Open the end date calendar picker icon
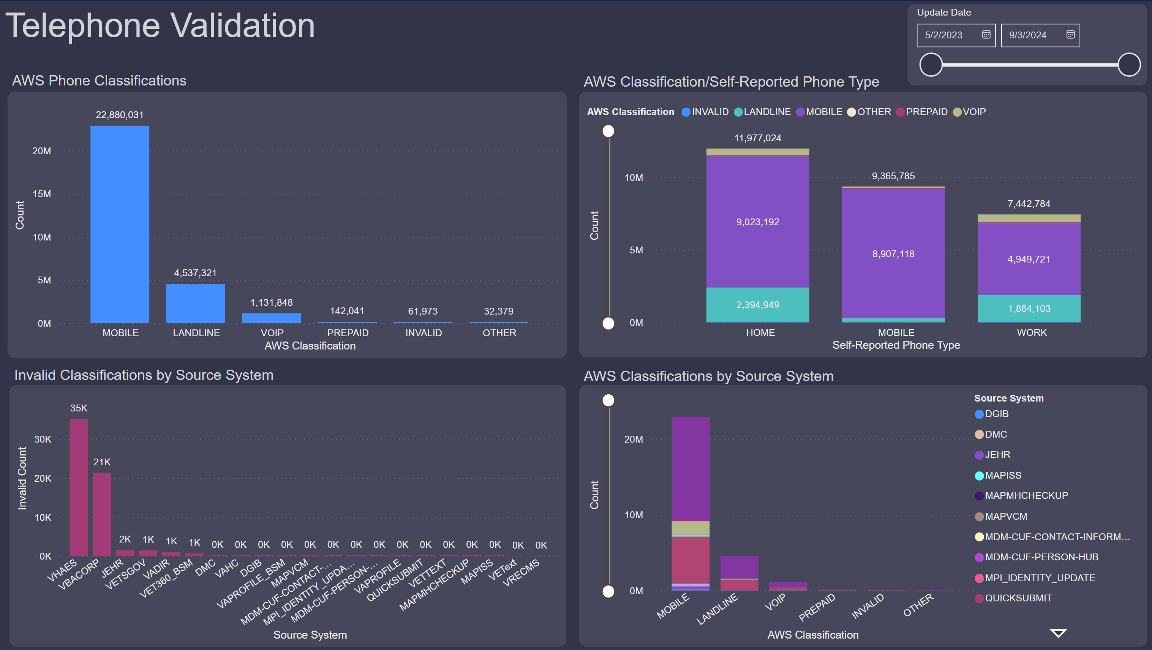 (x=1070, y=35)
